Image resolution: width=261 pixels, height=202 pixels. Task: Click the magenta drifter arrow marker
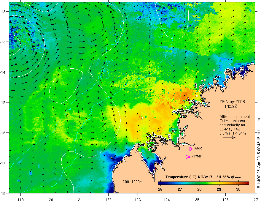(188, 157)
